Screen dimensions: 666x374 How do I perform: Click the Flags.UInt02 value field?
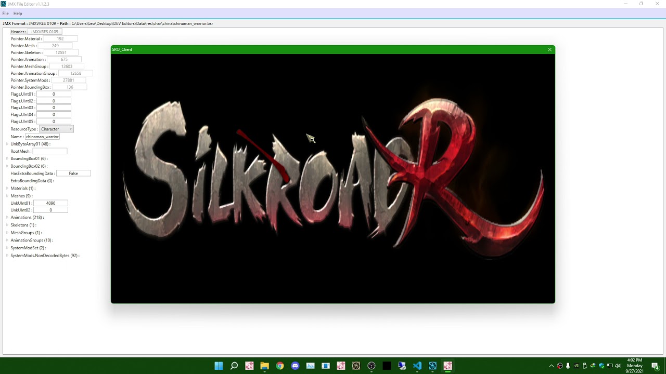(54, 101)
